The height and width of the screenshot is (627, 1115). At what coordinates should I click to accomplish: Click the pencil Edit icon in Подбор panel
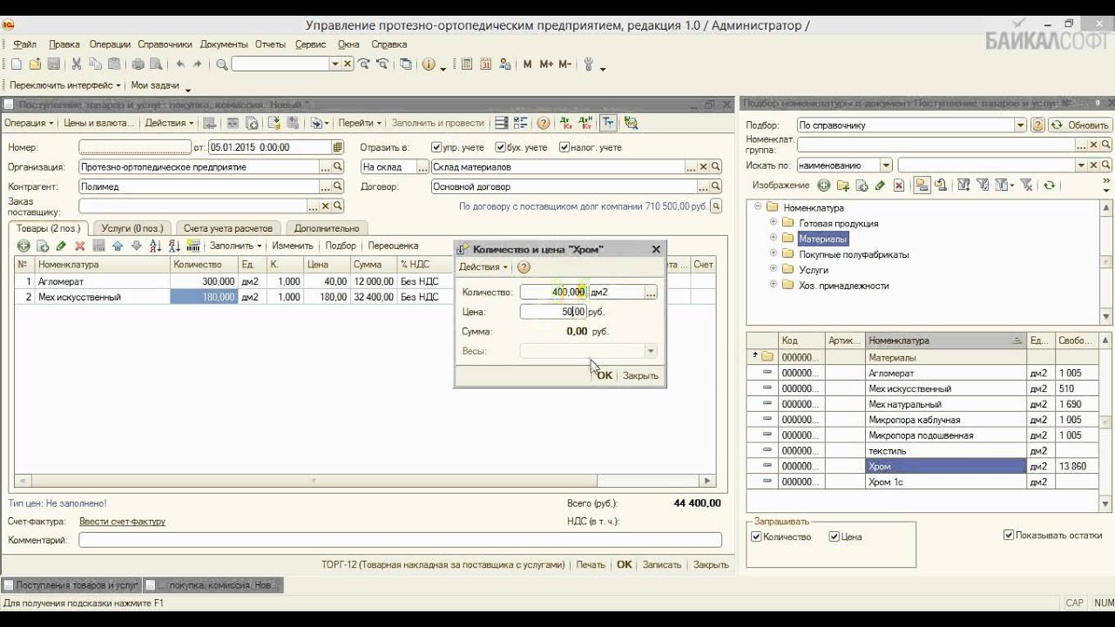point(880,185)
